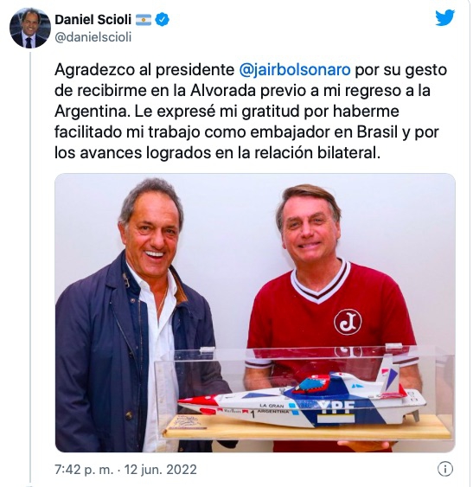Click the LA GRAN ARGENTINA boat lettering
This screenshot has height=487, width=473.
(273, 408)
